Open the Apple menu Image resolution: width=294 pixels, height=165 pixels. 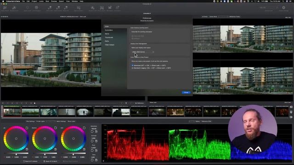[3, 1]
